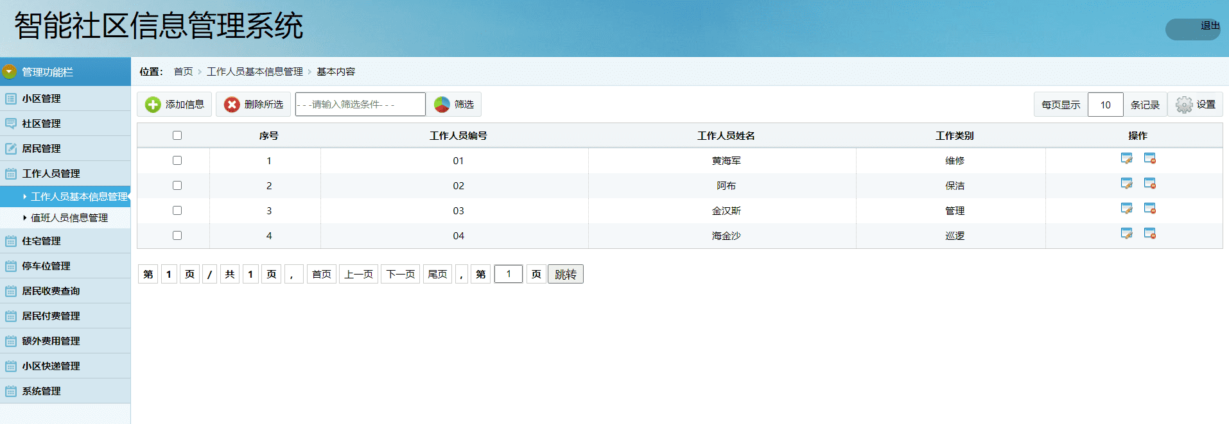Click the 管理功能栏 orange arrow icon
The width and height of the screenshot is (1229, 424).
click(9, 72)
